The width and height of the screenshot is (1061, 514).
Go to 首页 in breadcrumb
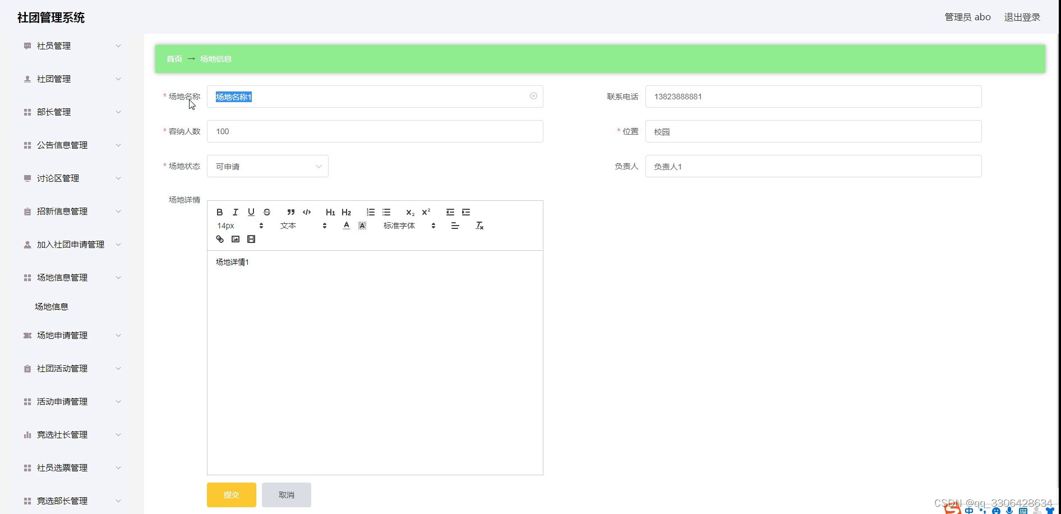pyautogui.click(x=174, y=59)
